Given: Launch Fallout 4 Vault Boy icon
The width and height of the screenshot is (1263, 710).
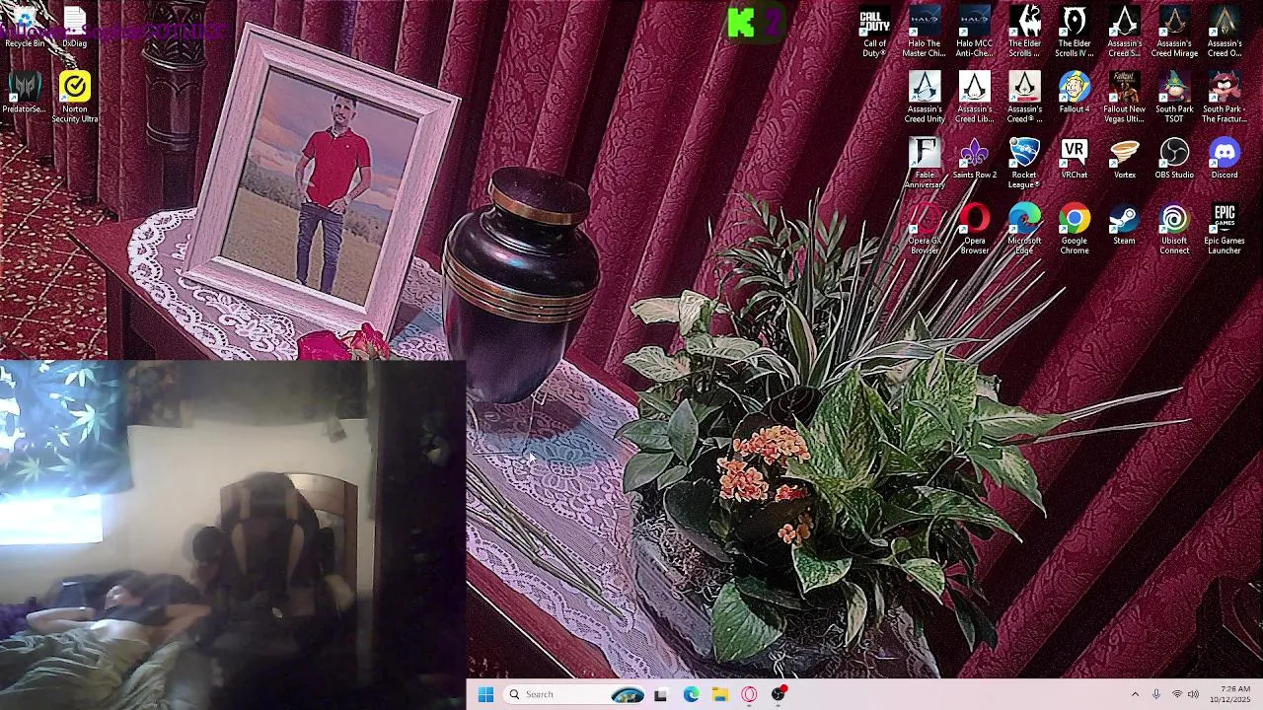Looking at the screenshot, I should click(1075, 93).
